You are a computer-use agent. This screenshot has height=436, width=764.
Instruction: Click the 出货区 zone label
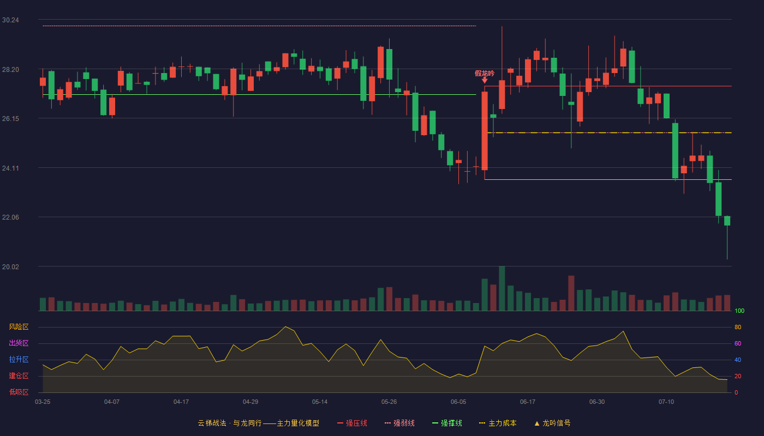[19, 343]
